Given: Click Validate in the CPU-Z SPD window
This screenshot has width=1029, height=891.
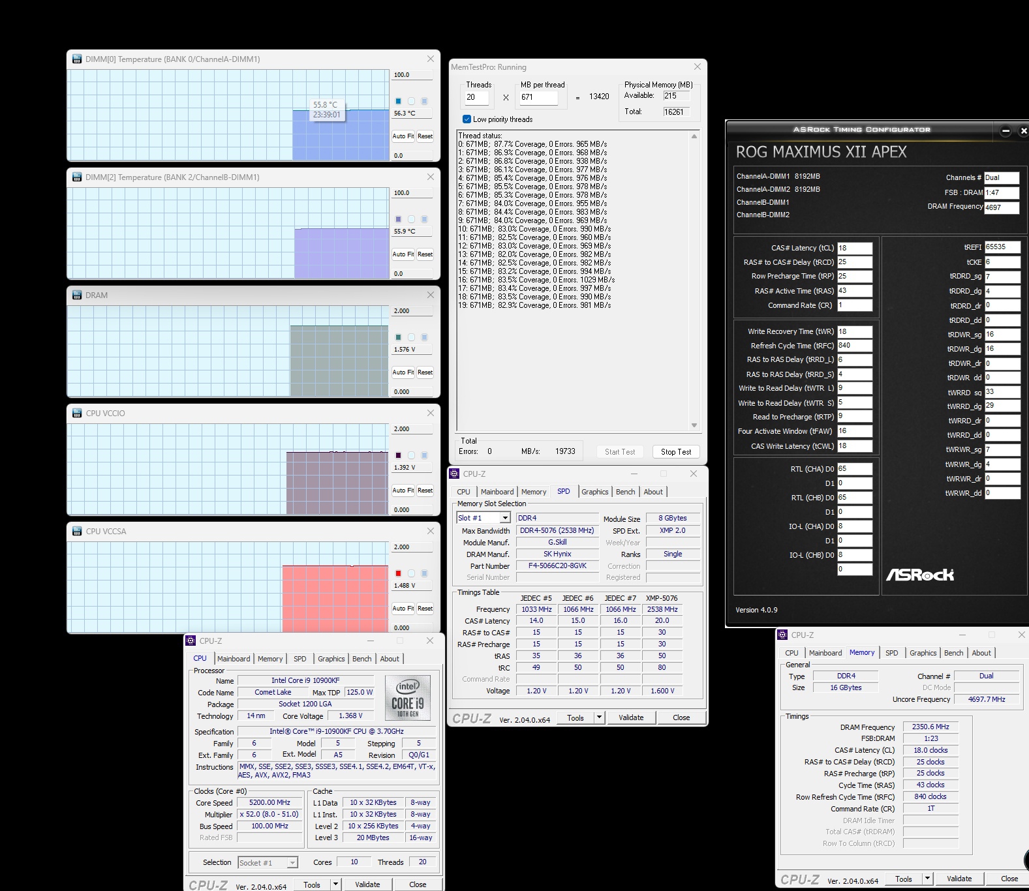Looking at the screenshot, I should [631, 717].
